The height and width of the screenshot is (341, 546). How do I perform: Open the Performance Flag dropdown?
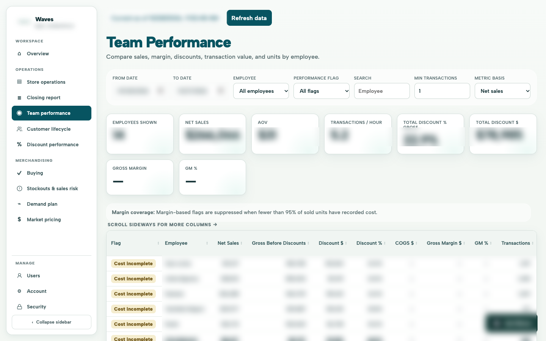[321, 91]
